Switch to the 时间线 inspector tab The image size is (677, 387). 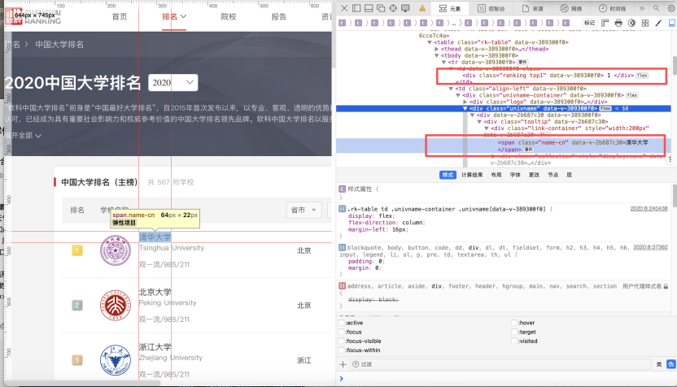(x=612, y=9)
